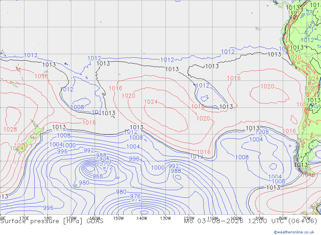Open the weatheronline.co.uk copyright link

[x=294, y=232]
